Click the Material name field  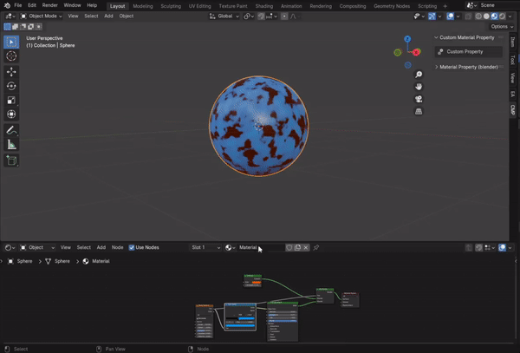click(x=260, y=247)
